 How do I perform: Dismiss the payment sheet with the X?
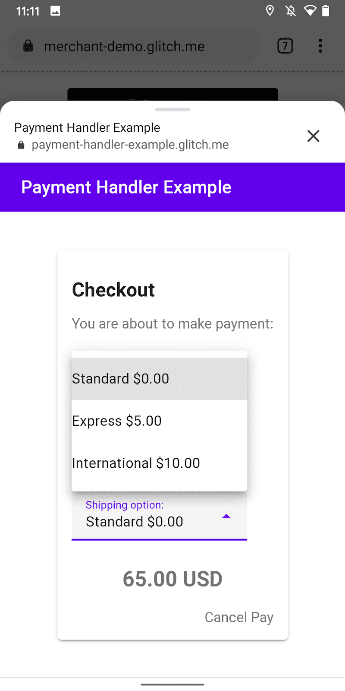pyautogui.click(x=314, y=136)
